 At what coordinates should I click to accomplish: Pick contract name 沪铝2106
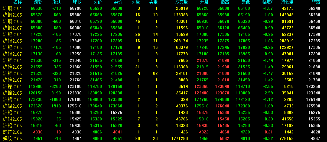point(12,47)
